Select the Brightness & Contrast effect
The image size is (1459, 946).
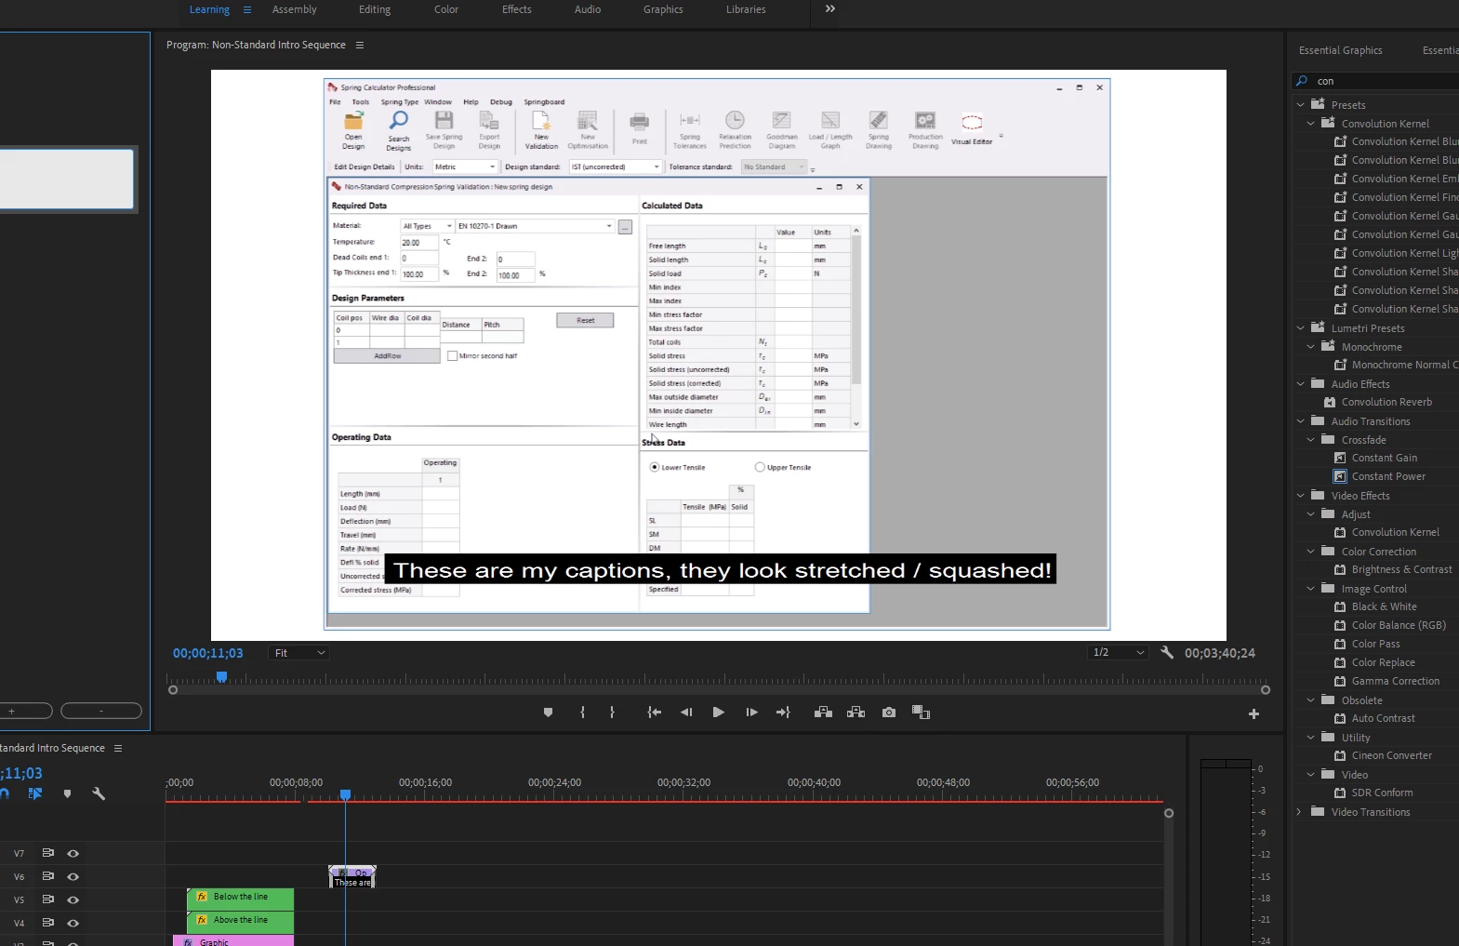point(1401,569)
